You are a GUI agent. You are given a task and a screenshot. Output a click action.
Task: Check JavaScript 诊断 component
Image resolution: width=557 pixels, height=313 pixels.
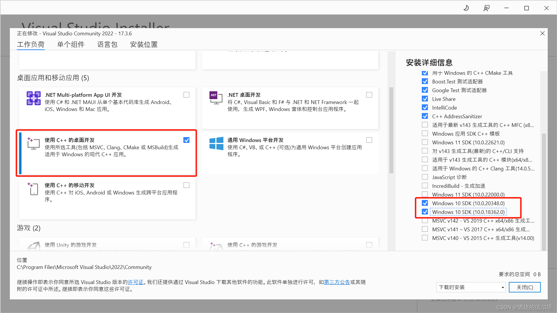point(425,177)
